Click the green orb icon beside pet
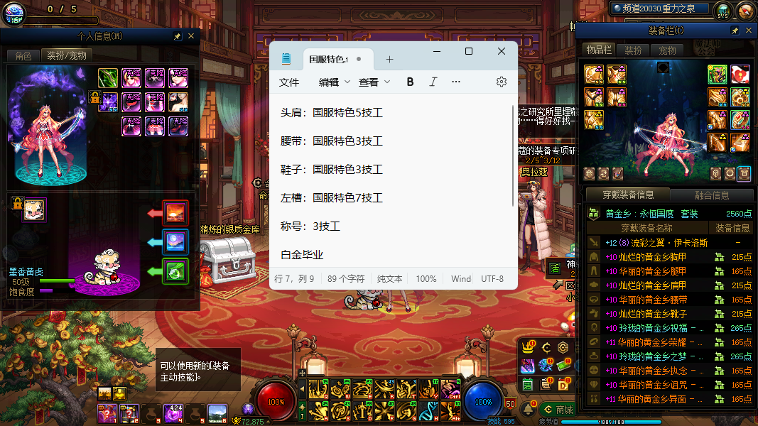The height and width of the screenshot is (426, 758). pos(175,271)
